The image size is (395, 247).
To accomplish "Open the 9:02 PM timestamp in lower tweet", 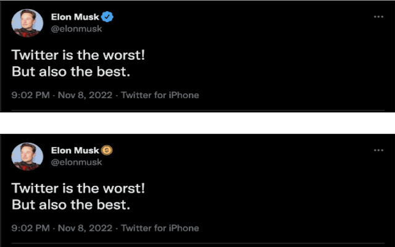I will click(x=31, y=228).
